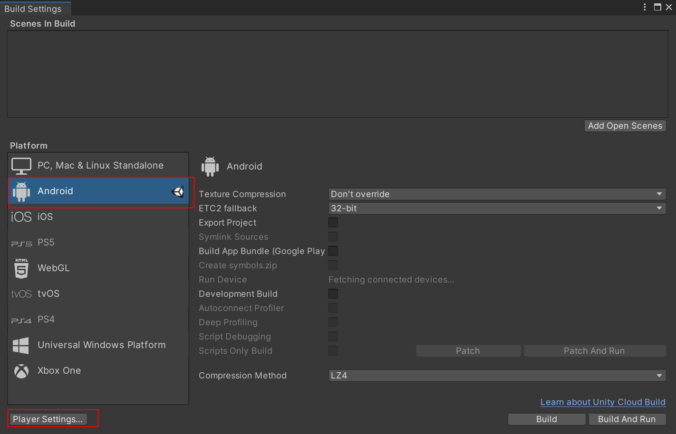Select Xbox One platform label
The image size is (676, 434).
click(x=59, y=370)
